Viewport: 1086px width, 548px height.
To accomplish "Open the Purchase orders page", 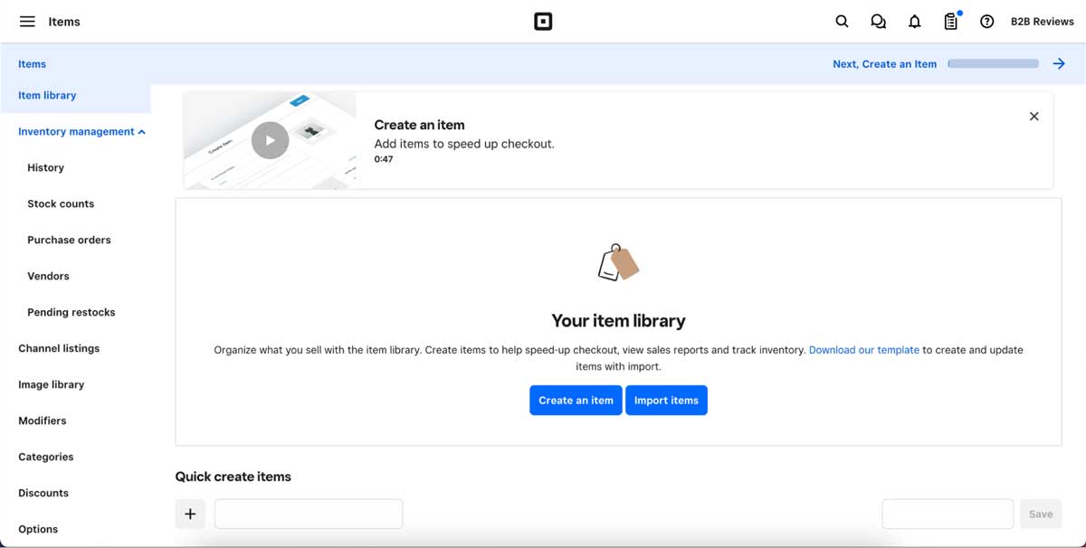I will coord(69,240).
